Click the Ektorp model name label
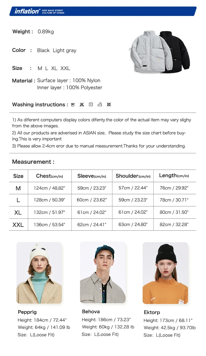The height and width of the screenshot is (356, 206). (152, 312)
